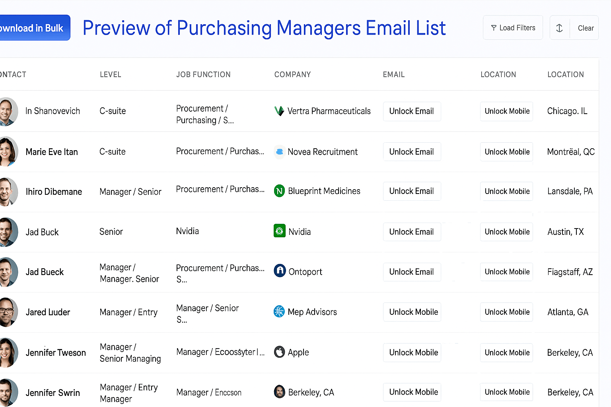Click the Mep Advisors logo icon

coord(279,311)
